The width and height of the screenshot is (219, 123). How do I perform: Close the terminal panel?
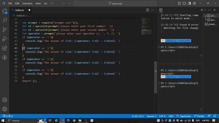[x=215, y=10]
